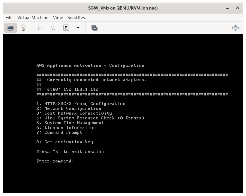Image resolution: width=246 pixels, height=196 pixels.
Task: Pause the virtual machine
Action: 53,28
